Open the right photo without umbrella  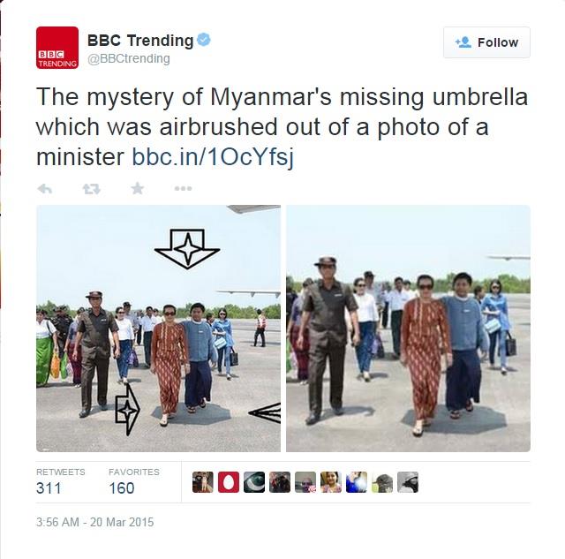coord(408,329)
